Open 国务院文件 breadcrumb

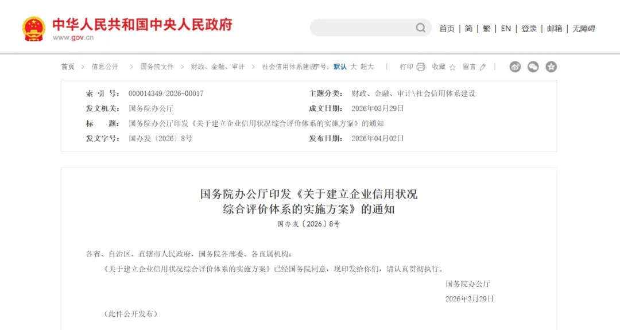157,67
